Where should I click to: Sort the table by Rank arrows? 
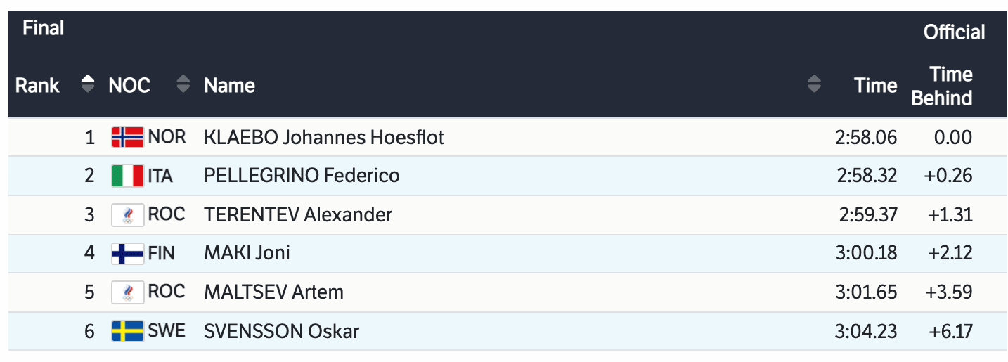point(88,84)
